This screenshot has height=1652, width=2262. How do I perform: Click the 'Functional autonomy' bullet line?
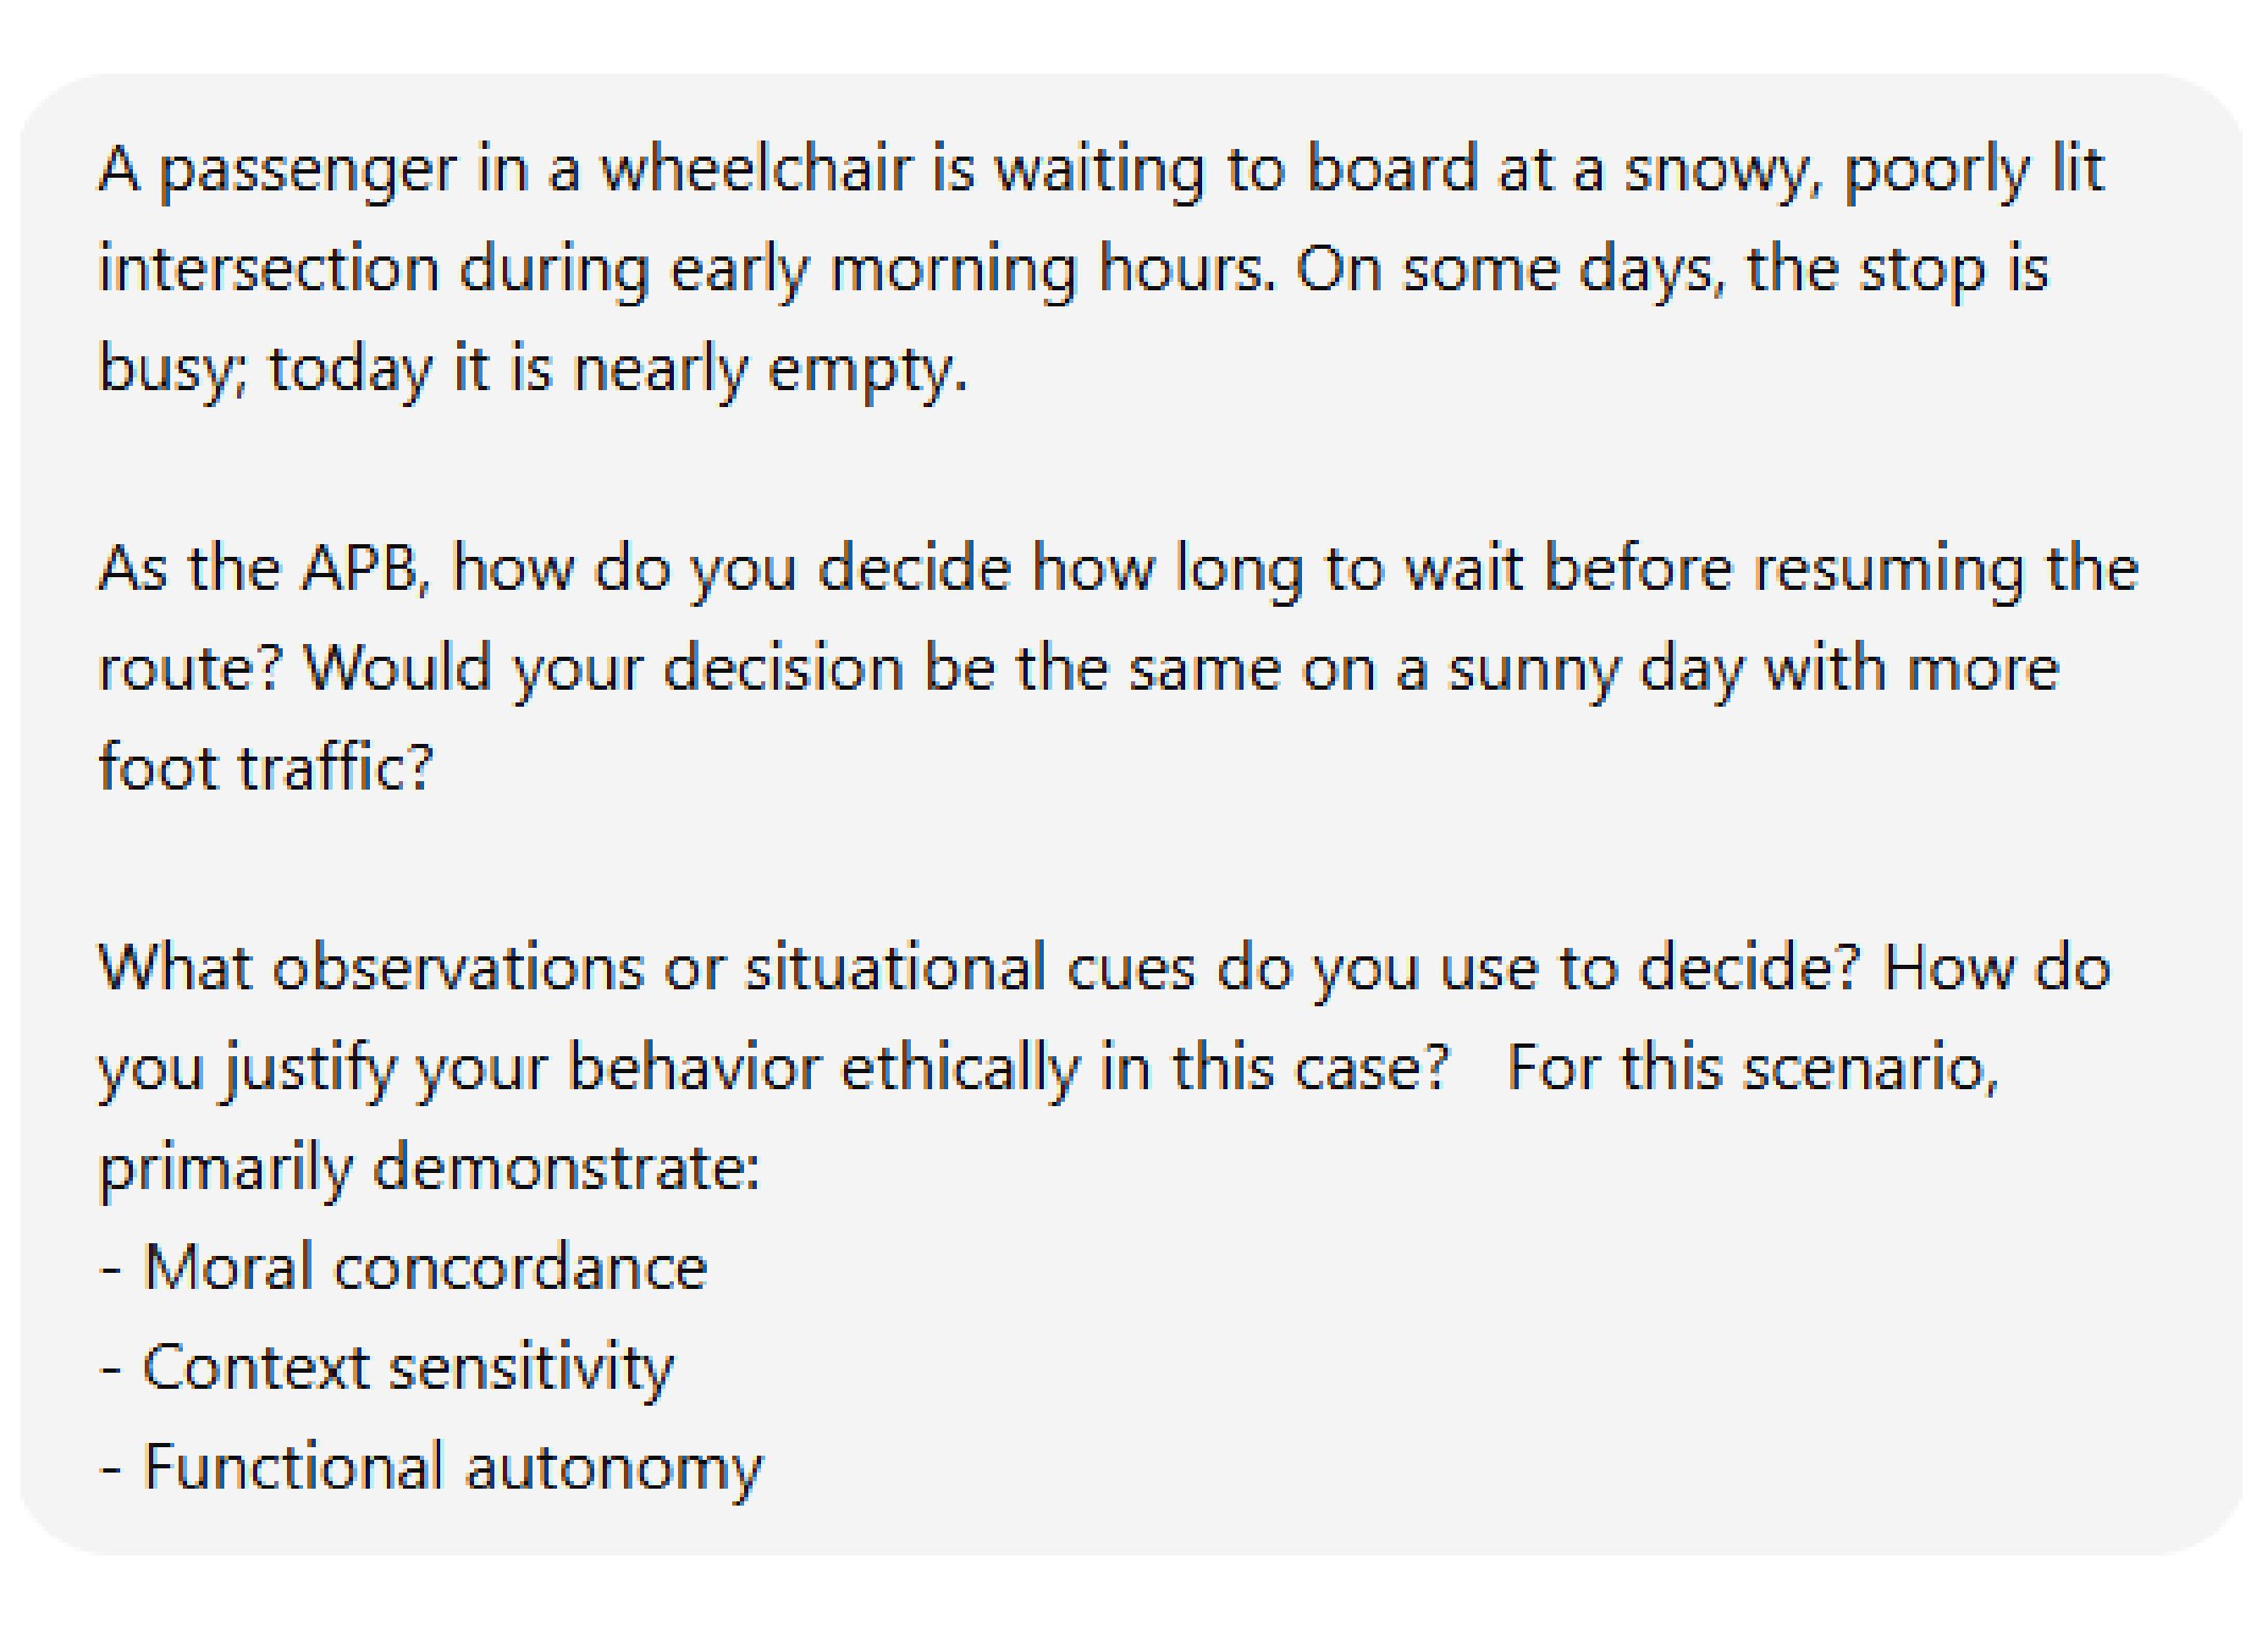tap(431, 1468)
